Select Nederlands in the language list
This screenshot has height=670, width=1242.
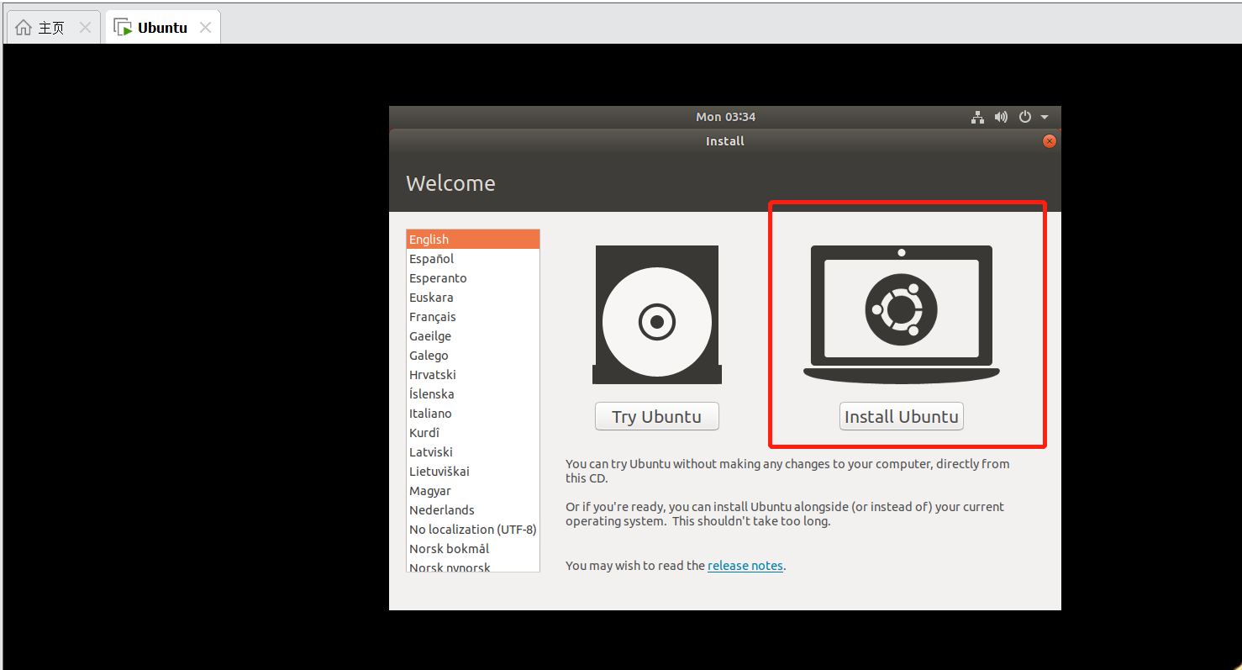click(473, 510)
